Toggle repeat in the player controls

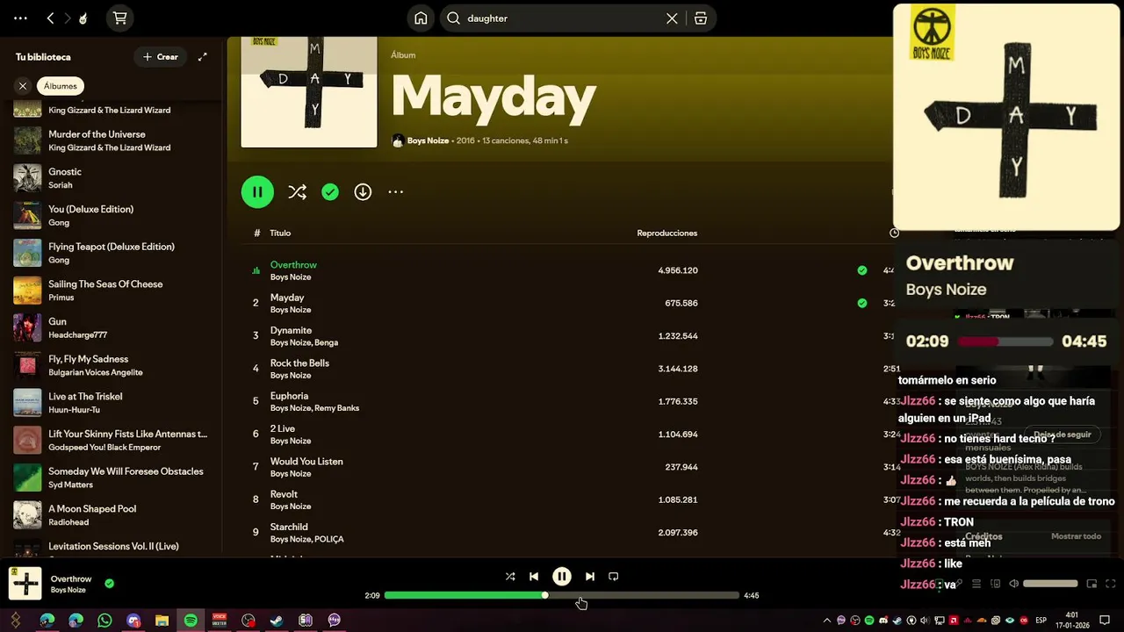pos(614,577)
